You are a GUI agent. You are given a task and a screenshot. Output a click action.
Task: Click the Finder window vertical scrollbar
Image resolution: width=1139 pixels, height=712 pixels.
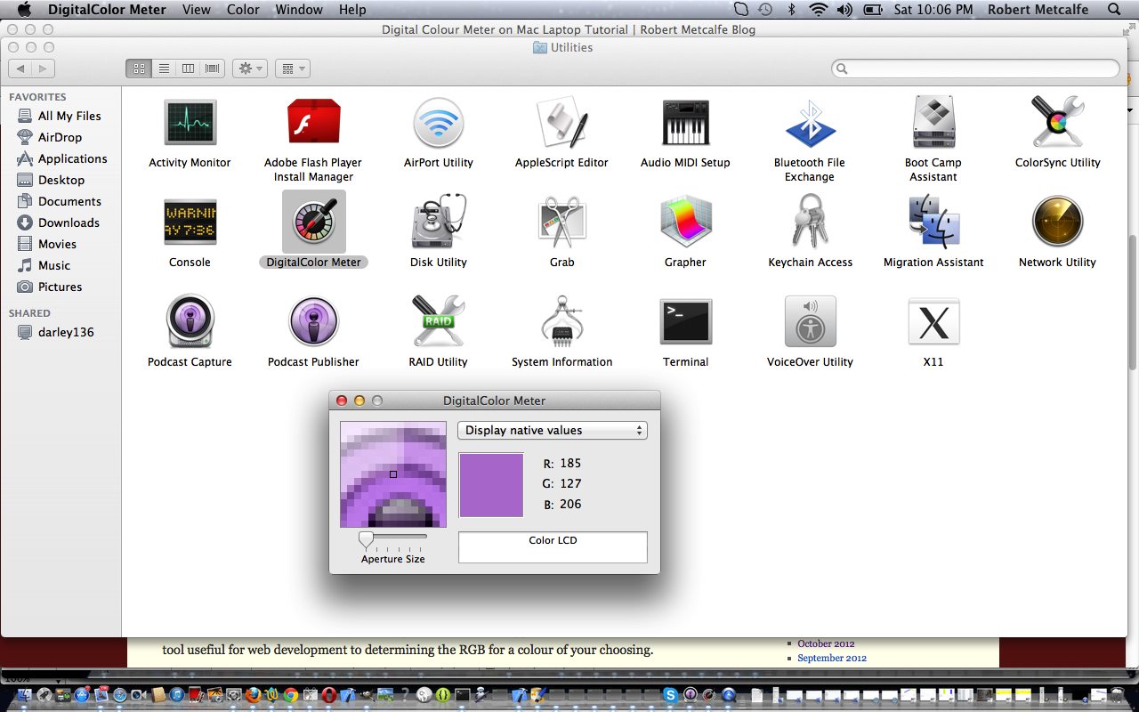click(x=1133, y=303)
